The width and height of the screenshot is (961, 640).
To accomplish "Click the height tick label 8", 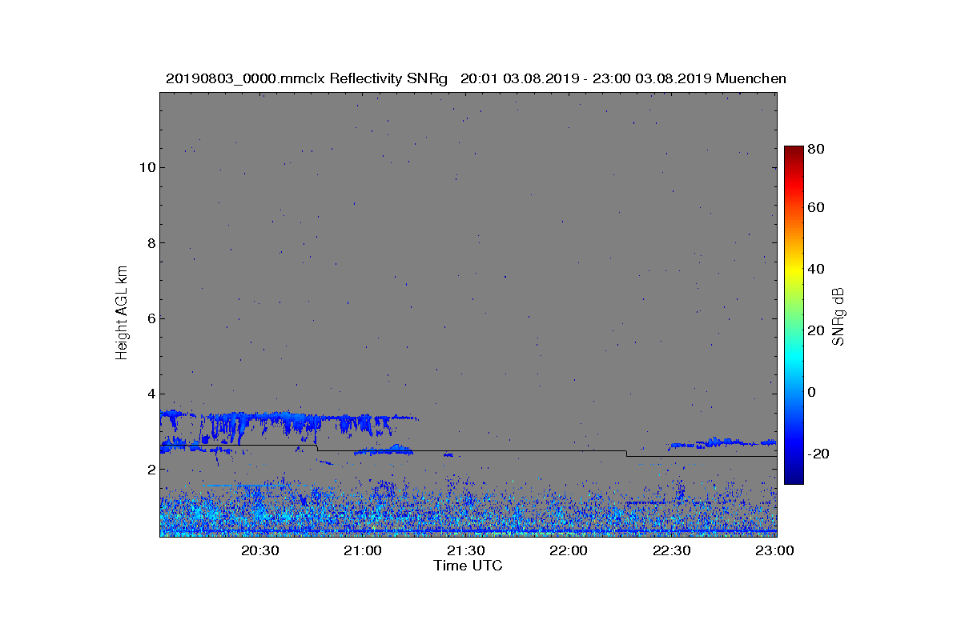I will click(x=151, y=243).
